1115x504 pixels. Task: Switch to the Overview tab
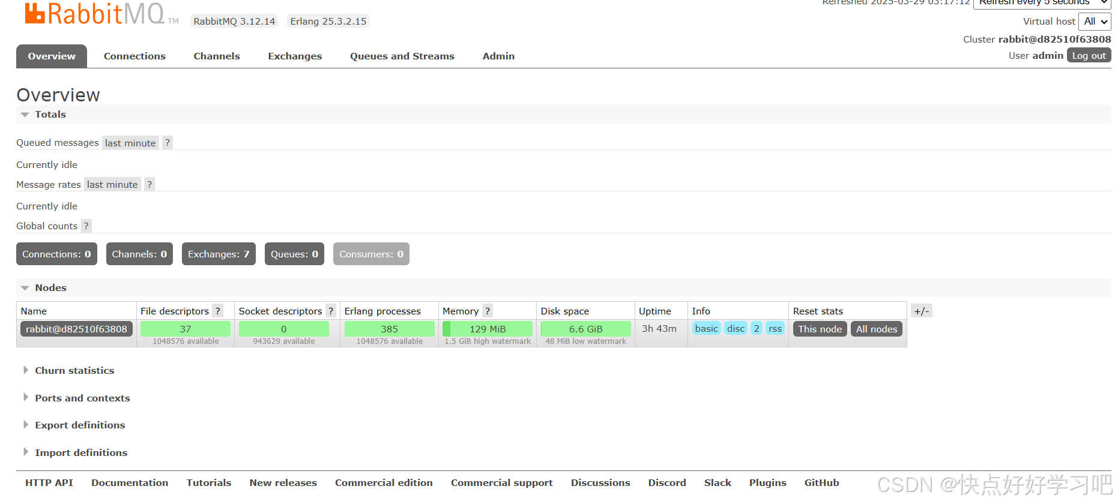click(x=52, y=56)
